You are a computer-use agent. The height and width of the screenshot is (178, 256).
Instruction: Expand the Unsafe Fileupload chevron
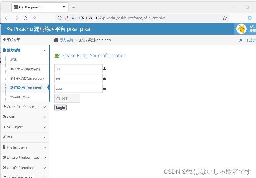pos(45,168)
